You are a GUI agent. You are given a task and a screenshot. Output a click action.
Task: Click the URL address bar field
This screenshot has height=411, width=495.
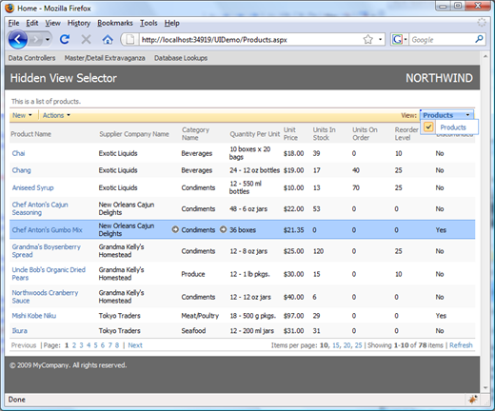(x=250, y=40)
